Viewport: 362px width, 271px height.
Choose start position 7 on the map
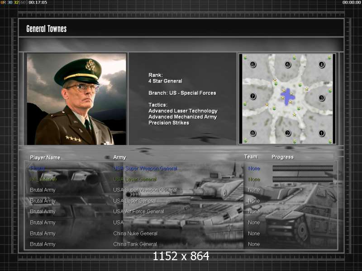coord(253,96)
